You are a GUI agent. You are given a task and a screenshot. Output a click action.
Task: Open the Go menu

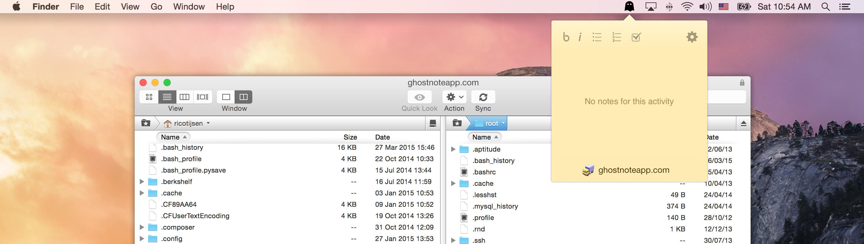click(x=156, y=7)
